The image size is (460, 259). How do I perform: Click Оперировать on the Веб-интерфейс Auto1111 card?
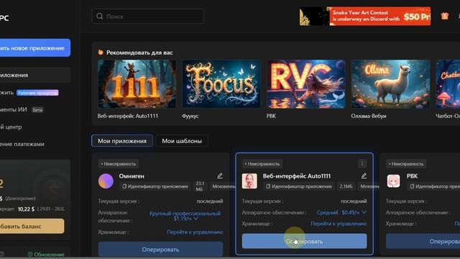click(x=304, y=241)
